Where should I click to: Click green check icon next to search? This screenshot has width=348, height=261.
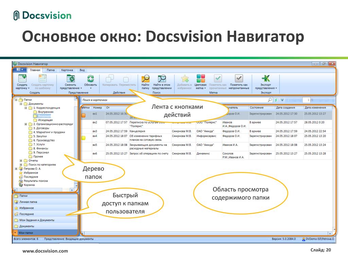point(276,100)
